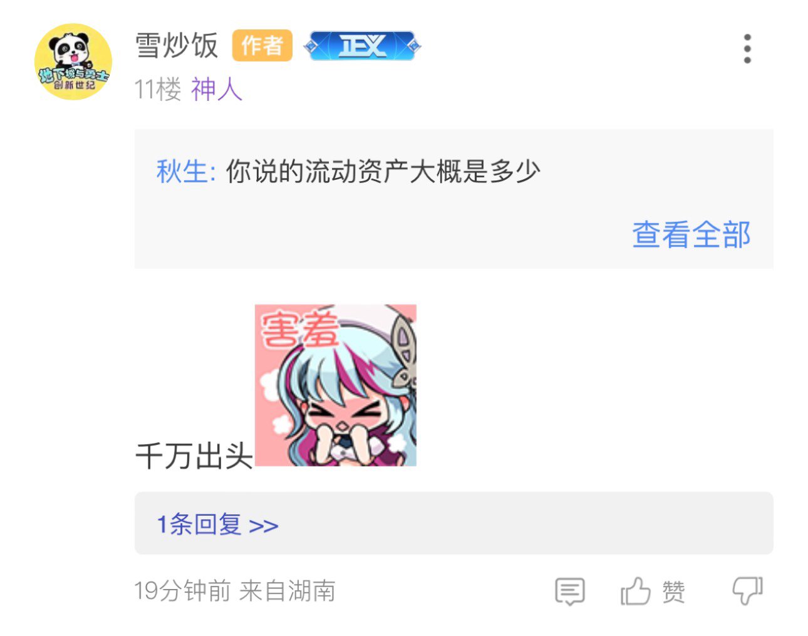Image resolution: width=808 pixels, height=636 pixels.
Task: Tap the 19分钟前 timestamp text
Action: point(183,591)
